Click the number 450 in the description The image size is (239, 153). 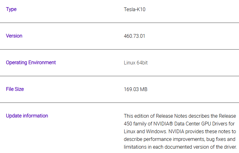click(128, 124)
